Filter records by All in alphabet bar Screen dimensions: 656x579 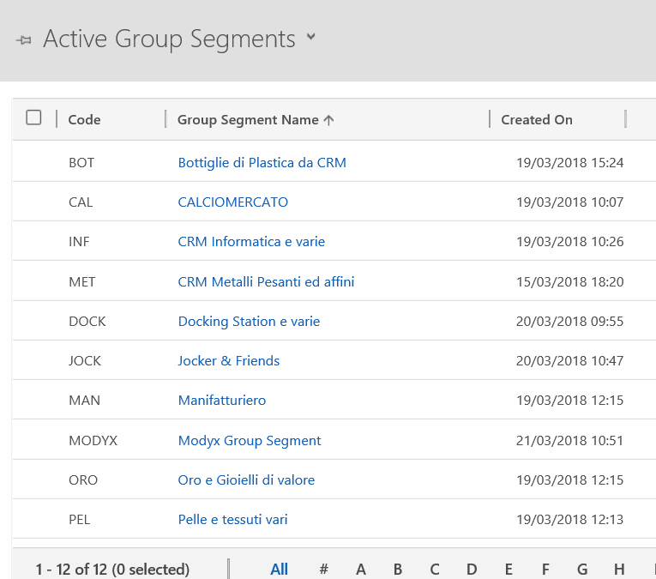279,570
